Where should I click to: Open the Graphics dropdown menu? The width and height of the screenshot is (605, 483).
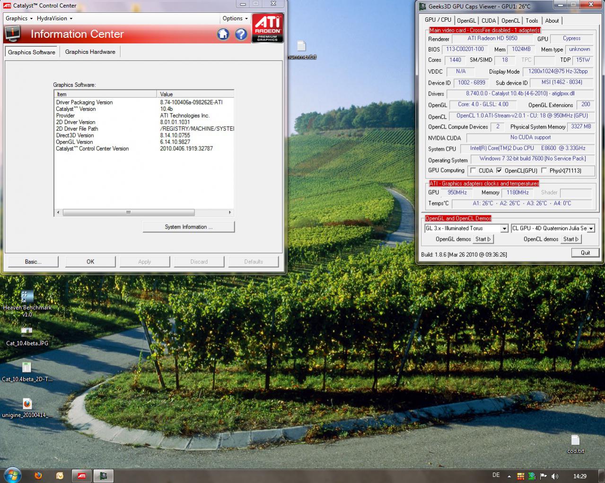pyautogui.click(x=19, y=18)
